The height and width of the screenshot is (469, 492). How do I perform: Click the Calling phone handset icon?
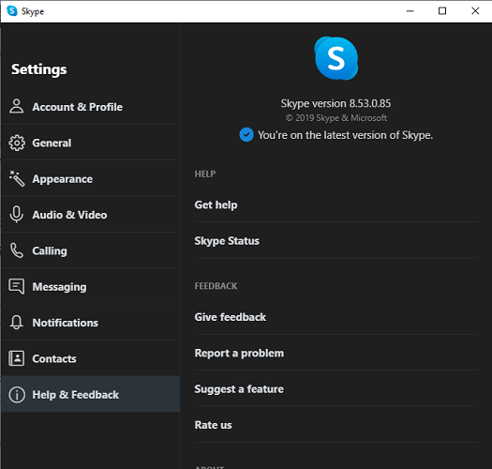[x=17, y=250]
